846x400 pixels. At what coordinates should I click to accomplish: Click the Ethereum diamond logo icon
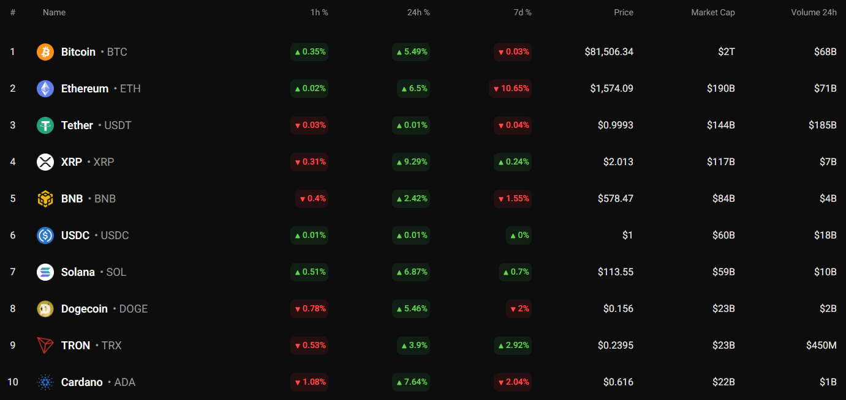(45, 89)
